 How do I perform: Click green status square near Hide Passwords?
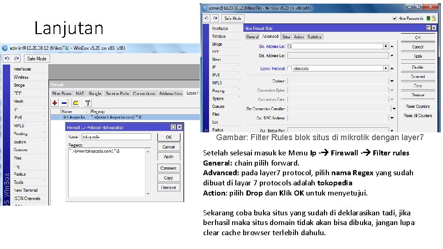[x=428, y=18]
